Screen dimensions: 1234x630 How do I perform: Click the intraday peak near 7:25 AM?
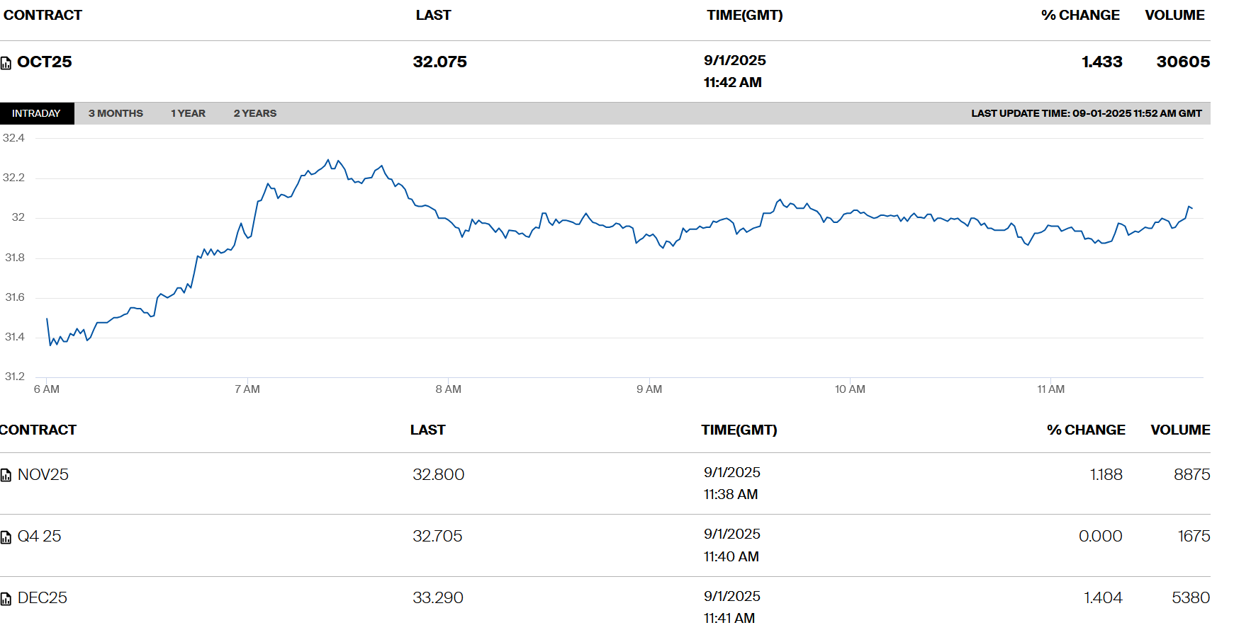tap(328, 161)
